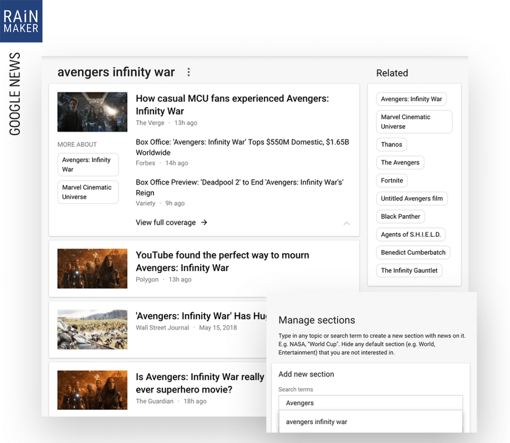Collapse the top story card with chevron
Image resolution: width=510 pixels, height=443 pixels.
click(347, 223)
